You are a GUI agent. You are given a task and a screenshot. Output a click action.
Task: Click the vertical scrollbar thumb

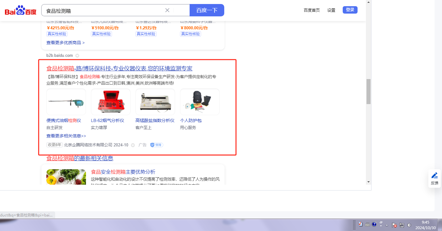368,91
